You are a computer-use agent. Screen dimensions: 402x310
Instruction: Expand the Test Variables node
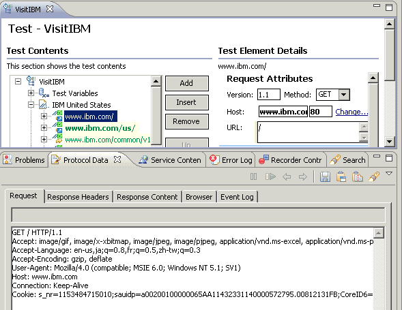tap(31, 93)
